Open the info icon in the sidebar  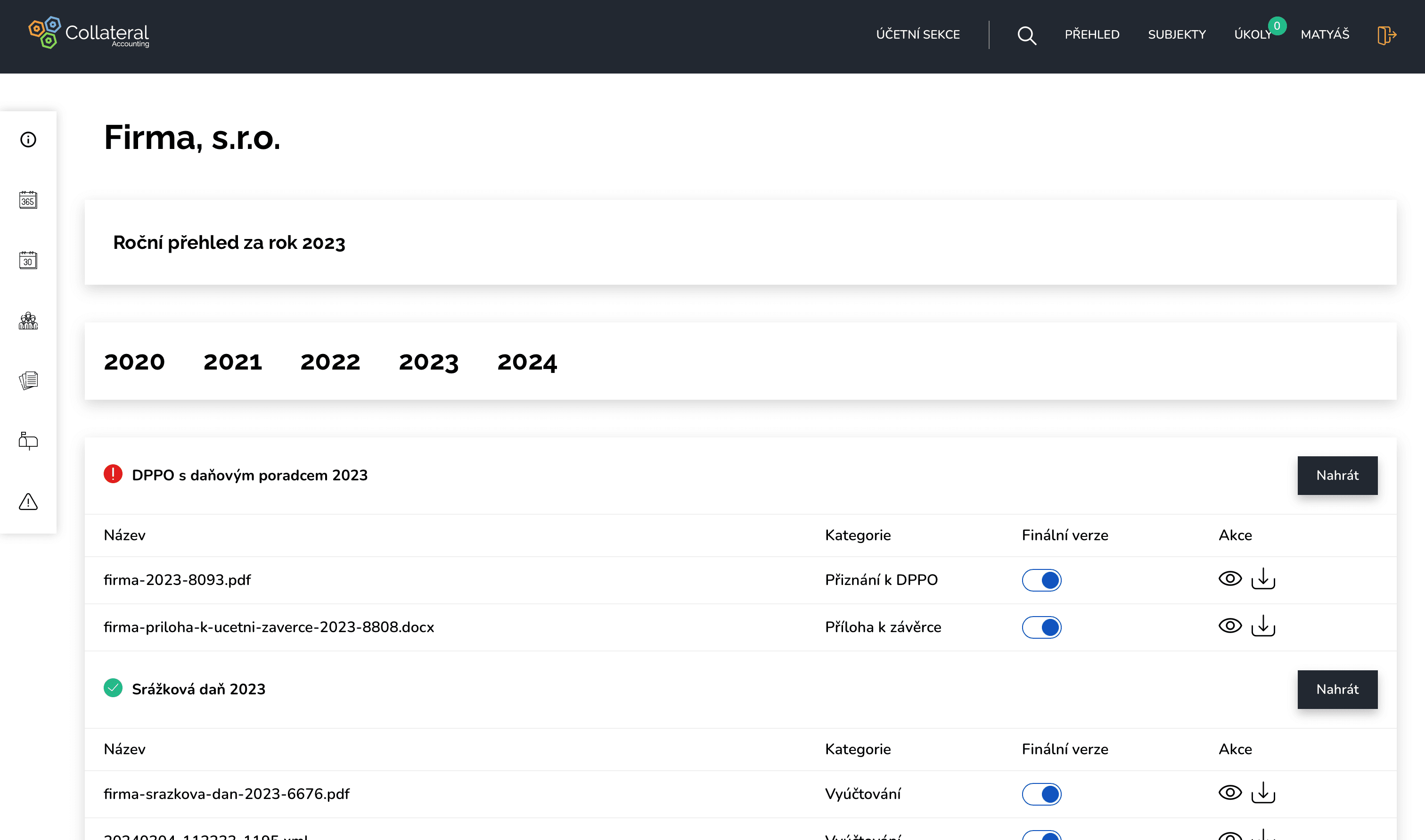pyautogui.click(x=28, y=140)
